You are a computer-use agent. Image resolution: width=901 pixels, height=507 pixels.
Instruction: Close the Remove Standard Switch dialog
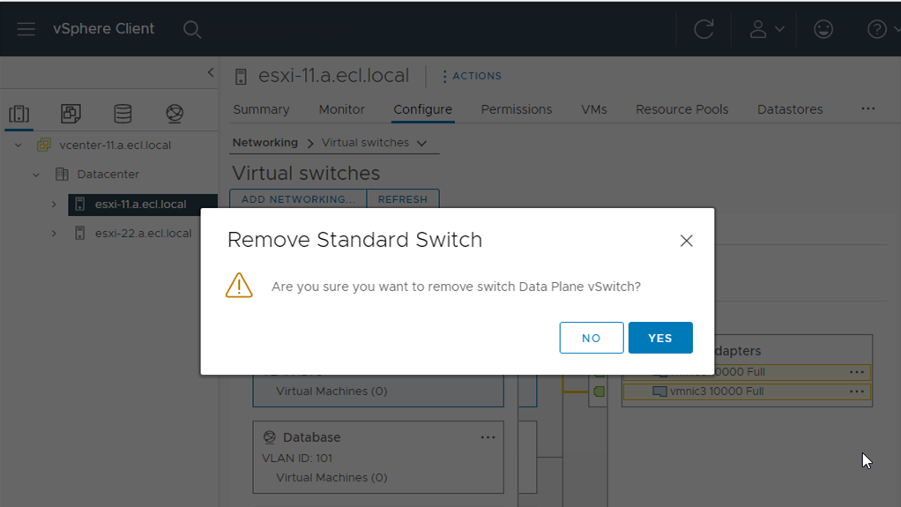pos(686,241)
